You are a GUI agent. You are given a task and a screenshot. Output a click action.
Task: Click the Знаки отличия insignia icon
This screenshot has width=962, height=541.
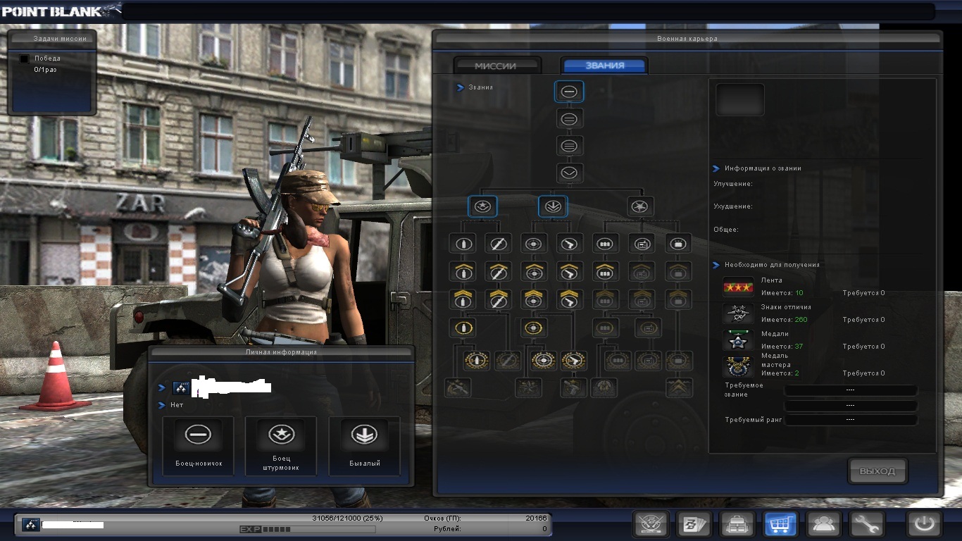coord(738,314)
